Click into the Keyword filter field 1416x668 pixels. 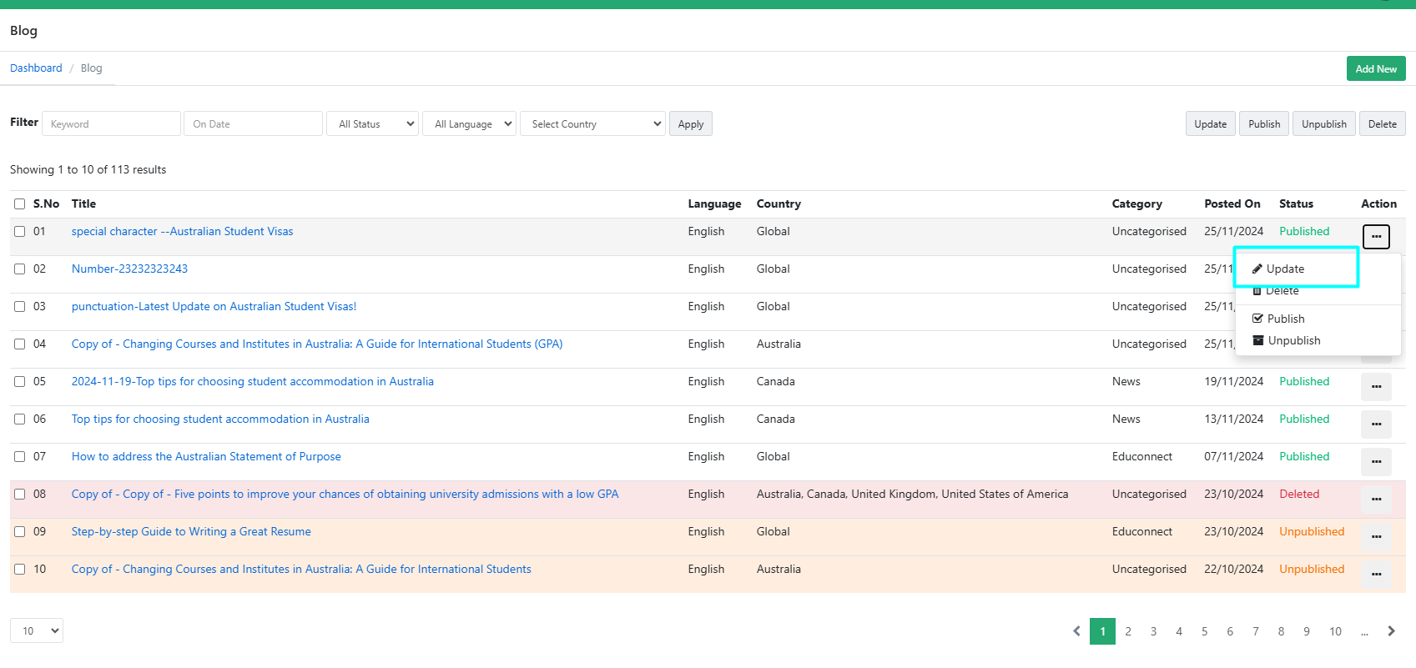111,124
